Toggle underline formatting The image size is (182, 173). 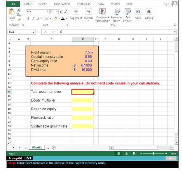(38, 18)
